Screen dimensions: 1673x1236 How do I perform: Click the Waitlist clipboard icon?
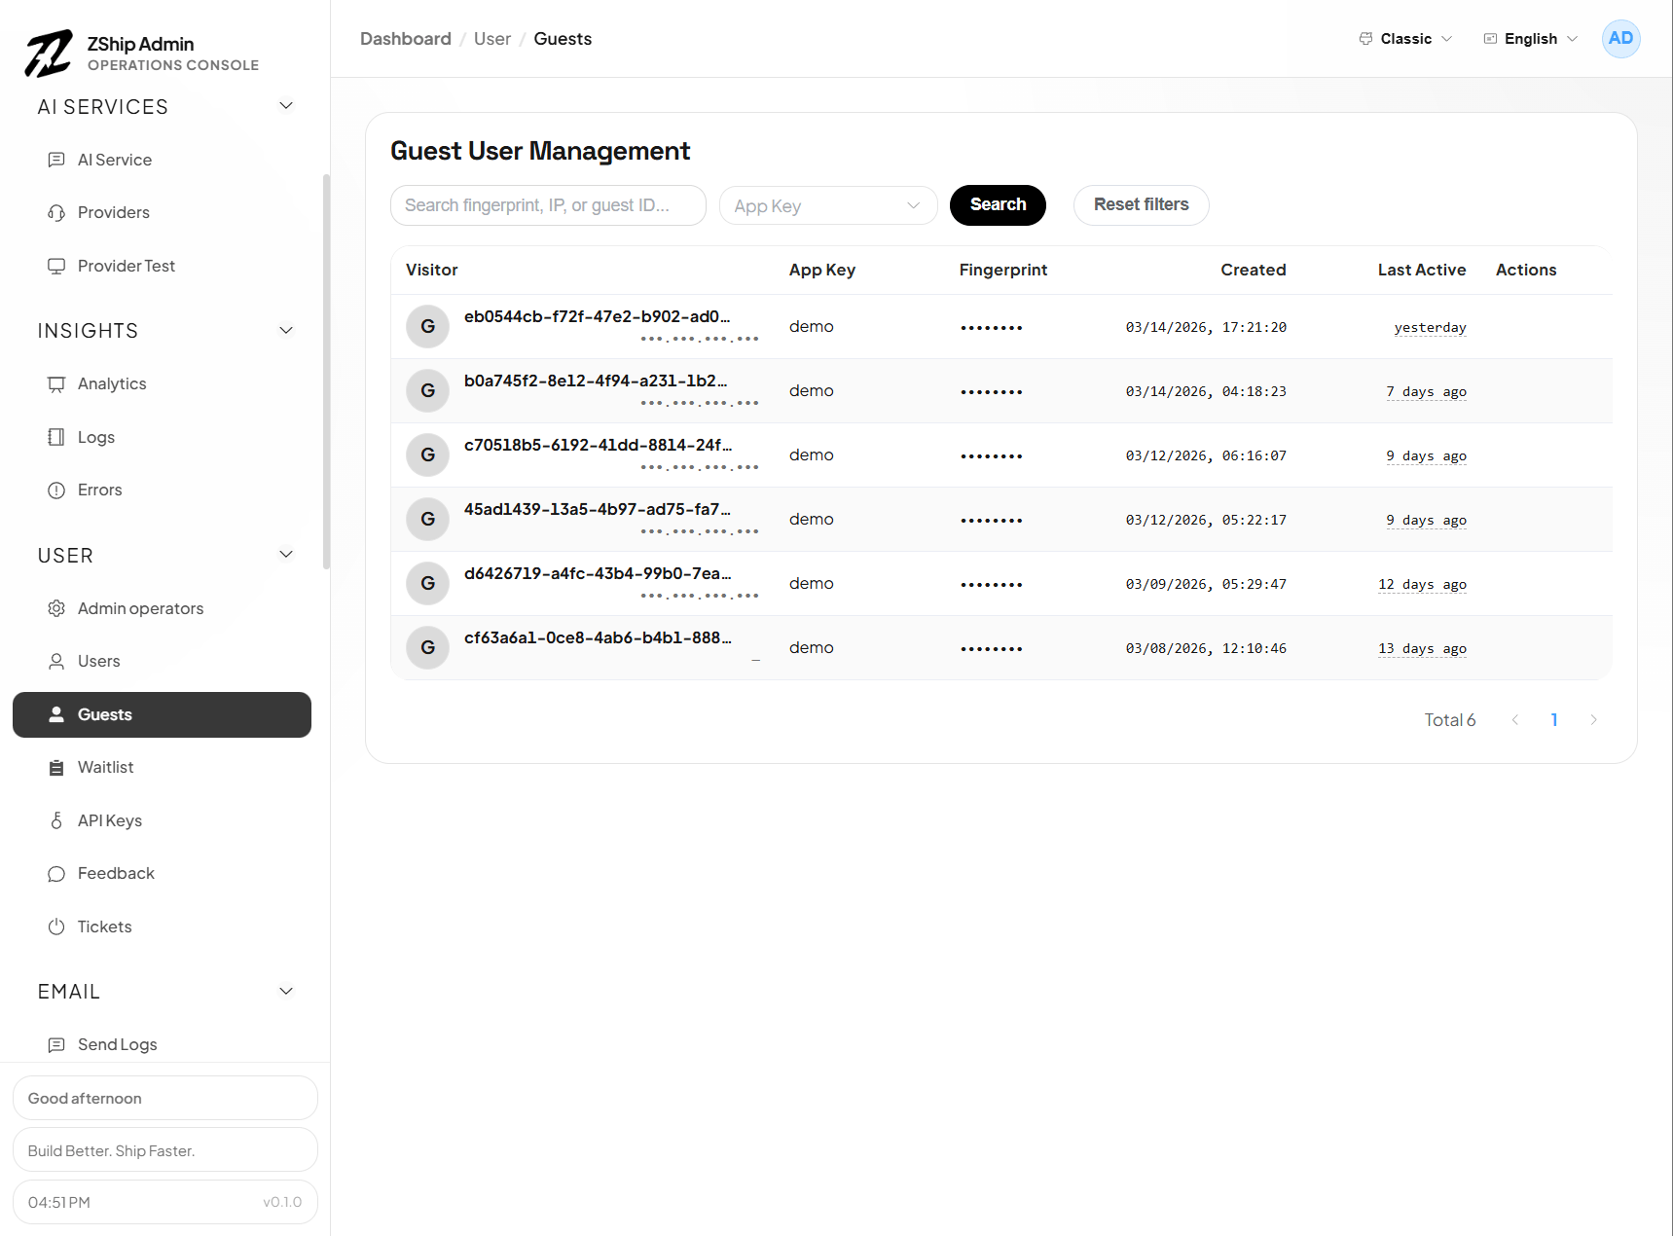(x=56, y=768)
